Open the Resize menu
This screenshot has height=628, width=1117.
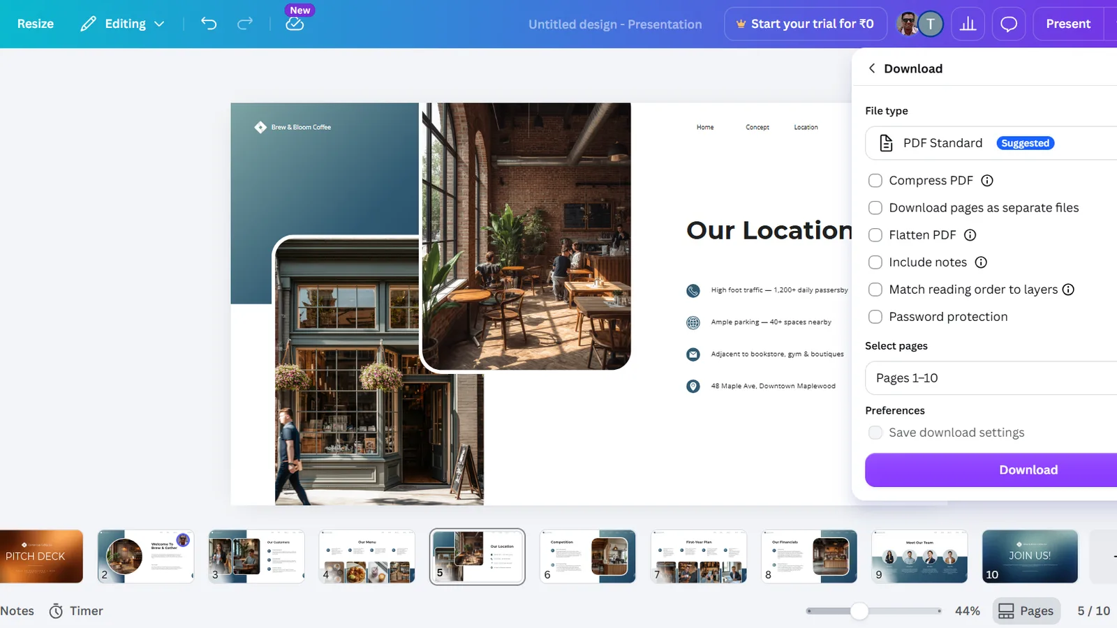36,24
